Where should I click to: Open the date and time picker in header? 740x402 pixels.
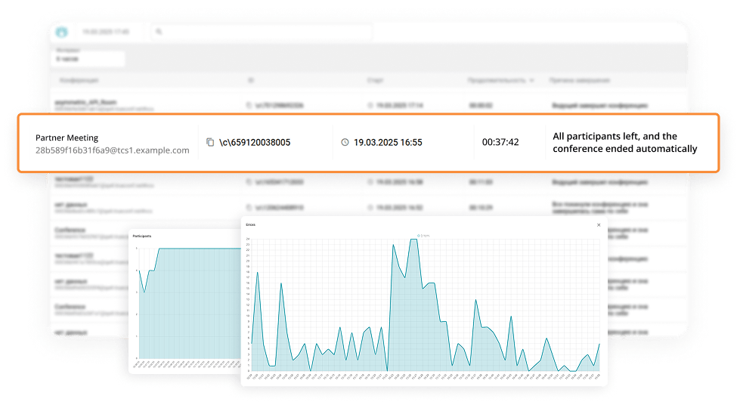pos(106,32)
